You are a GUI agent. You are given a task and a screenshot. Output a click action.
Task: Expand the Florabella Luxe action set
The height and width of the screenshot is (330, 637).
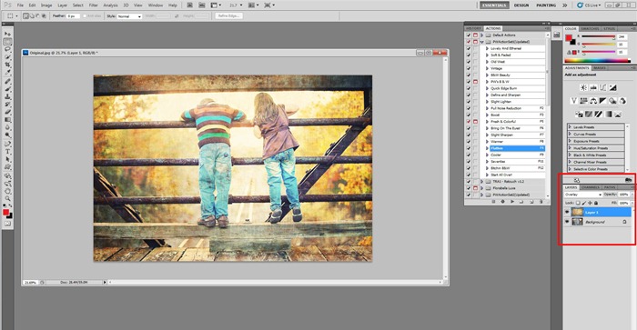(481, 188)
